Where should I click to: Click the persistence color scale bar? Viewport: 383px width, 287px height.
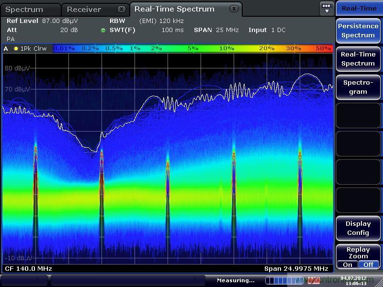pyautogui.click(x=192, y=48)
